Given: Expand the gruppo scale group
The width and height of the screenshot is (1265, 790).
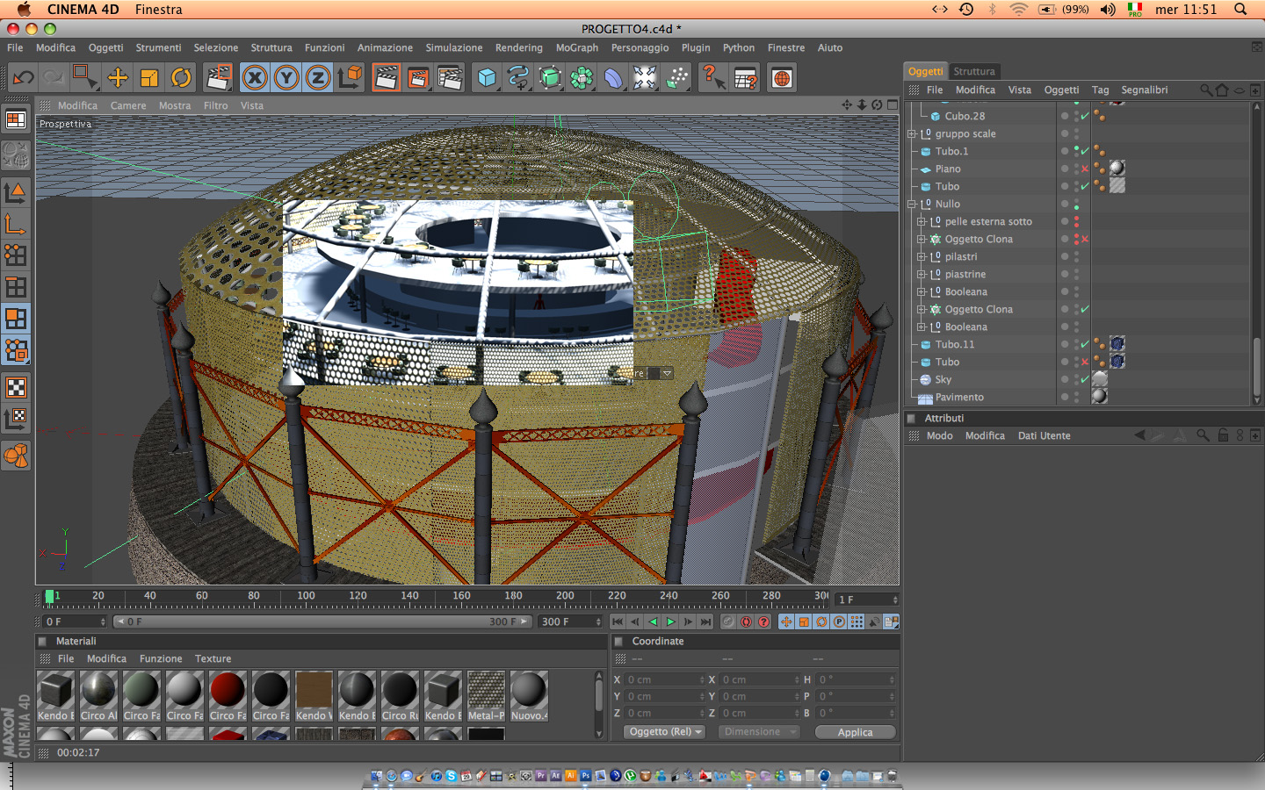Looking at the screenshot, I should (x=911, y=134).
